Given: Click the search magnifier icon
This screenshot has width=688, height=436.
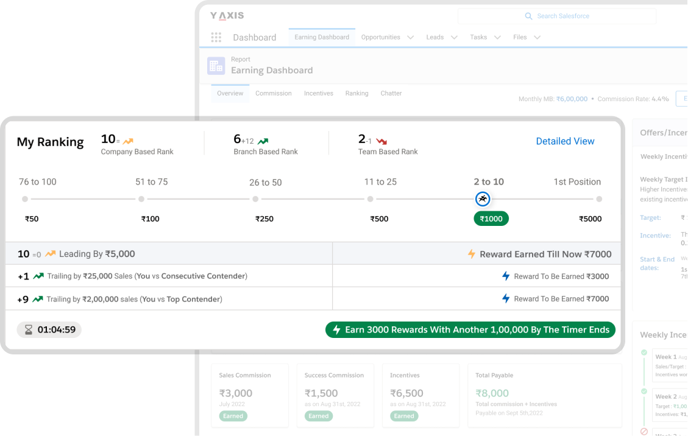Looking at the screenshot, I should pyautogui.click(x=529, y=16).
